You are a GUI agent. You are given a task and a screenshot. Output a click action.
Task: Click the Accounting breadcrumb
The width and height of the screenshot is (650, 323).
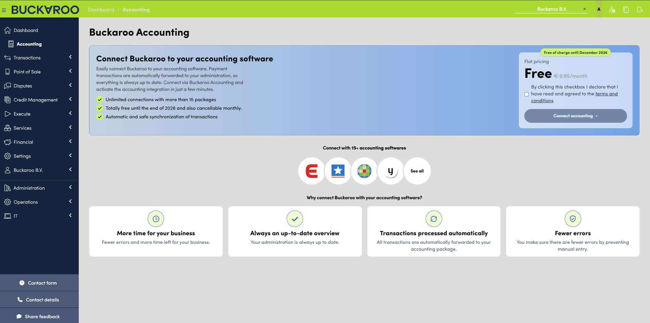point(136,10)
